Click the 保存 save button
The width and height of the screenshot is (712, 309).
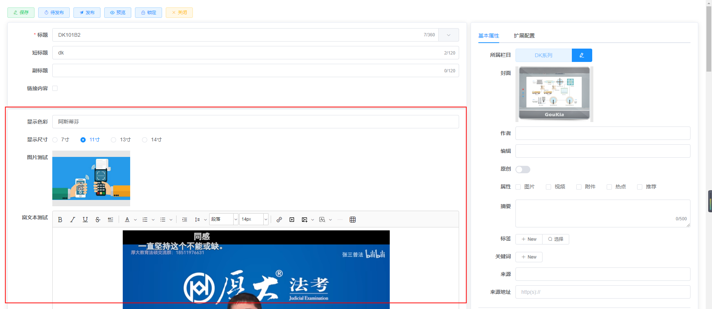[x=21, y=13]
